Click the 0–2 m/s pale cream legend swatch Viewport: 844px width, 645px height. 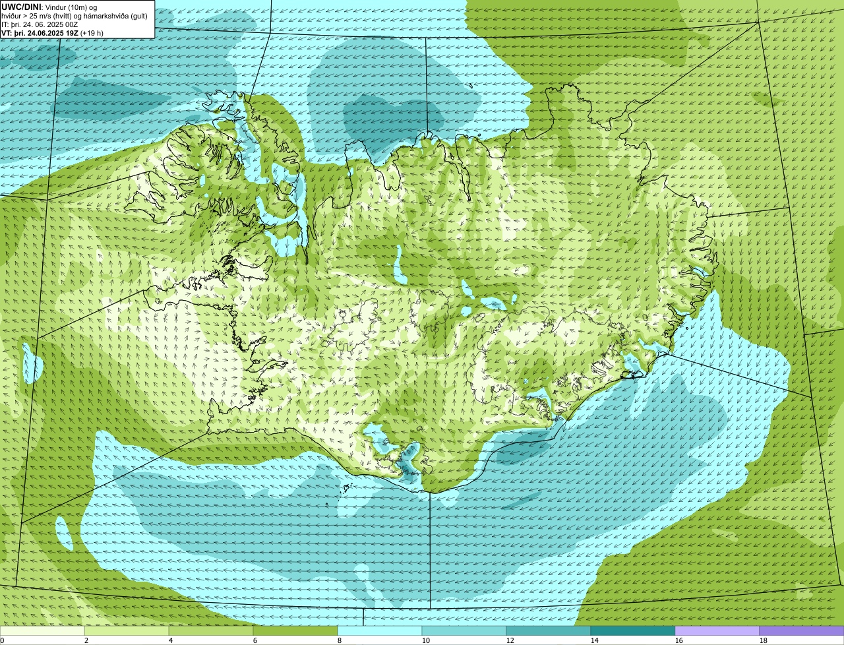pyautogui.click(x=42, y=631)
